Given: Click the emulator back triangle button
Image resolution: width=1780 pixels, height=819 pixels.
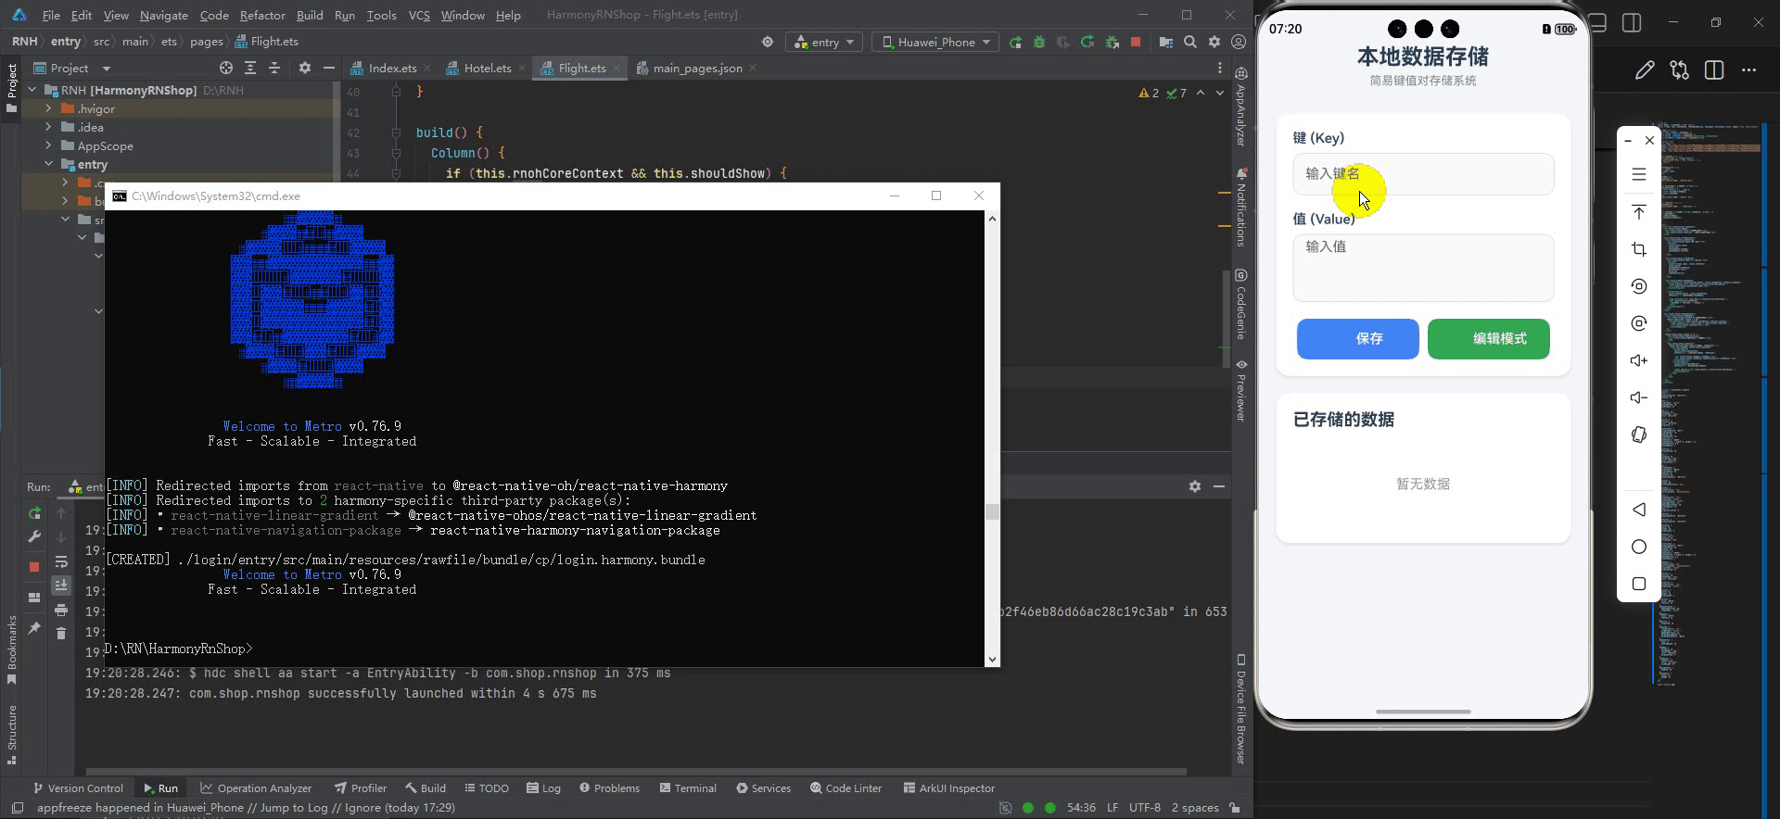Looking at the screenshot, I should pos(1639,510).
